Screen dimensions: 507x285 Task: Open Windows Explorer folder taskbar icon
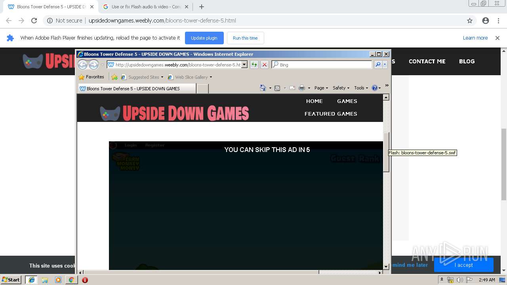tap(45, 280)
